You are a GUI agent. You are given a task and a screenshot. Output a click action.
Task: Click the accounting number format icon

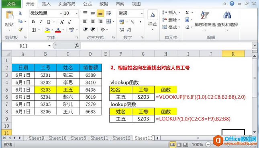(x=122, y=22)
